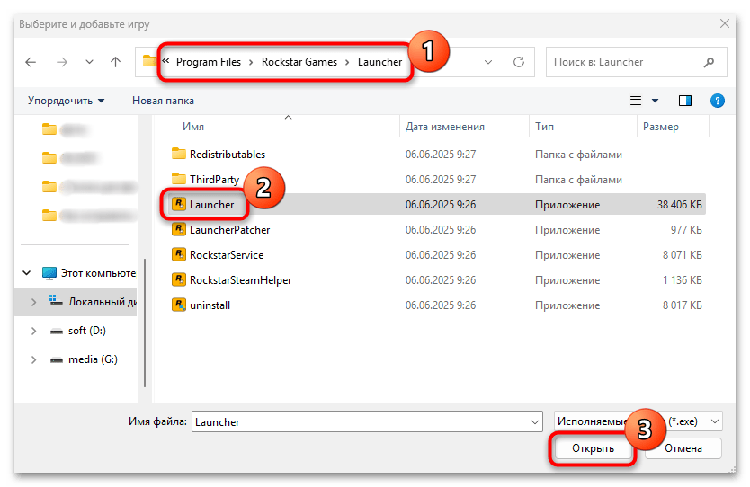Sort by Дата изменения column
Image resolution: width=750 pixels, height=487 pixels.
coord(445,127)
